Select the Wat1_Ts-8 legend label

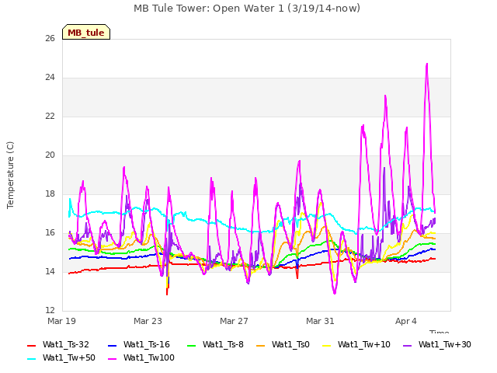(223, 345)
